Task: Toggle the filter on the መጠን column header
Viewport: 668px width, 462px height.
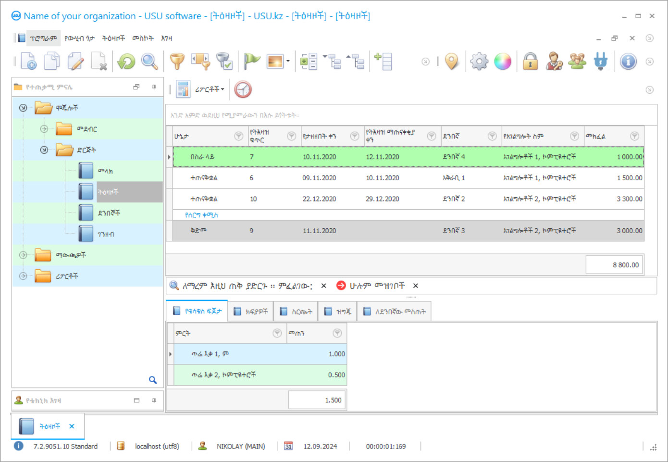Action: click(337, 333)
